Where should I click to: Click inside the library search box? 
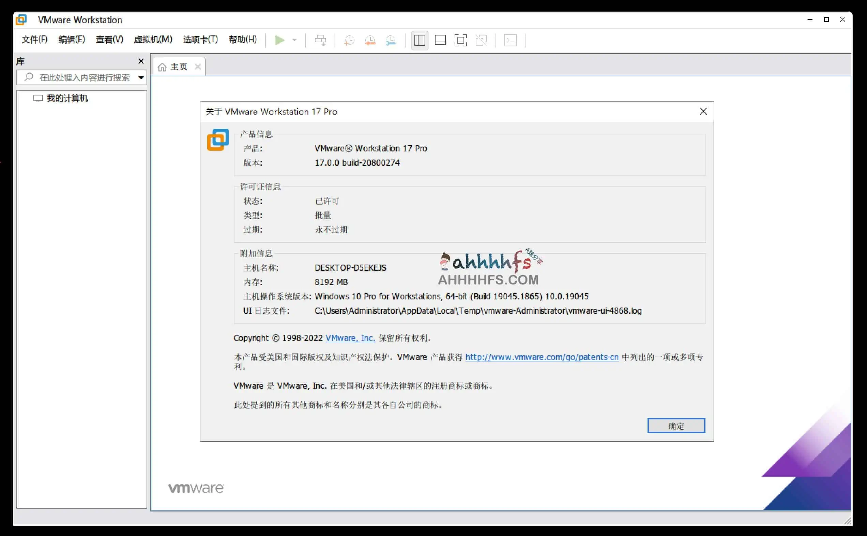pyautogui.click(x=81, y=77)
